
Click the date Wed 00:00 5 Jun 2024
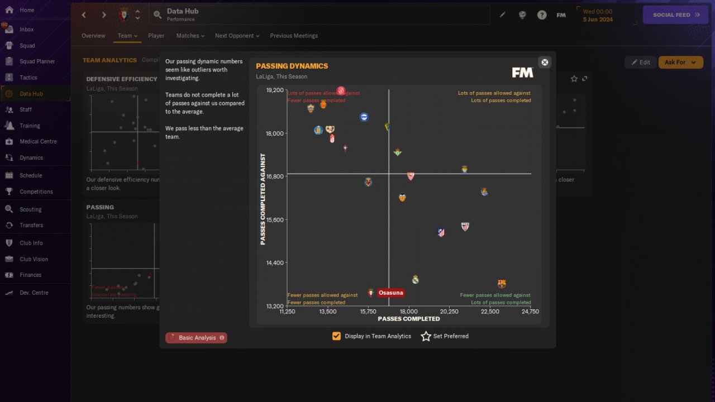[x=598, y=15]
